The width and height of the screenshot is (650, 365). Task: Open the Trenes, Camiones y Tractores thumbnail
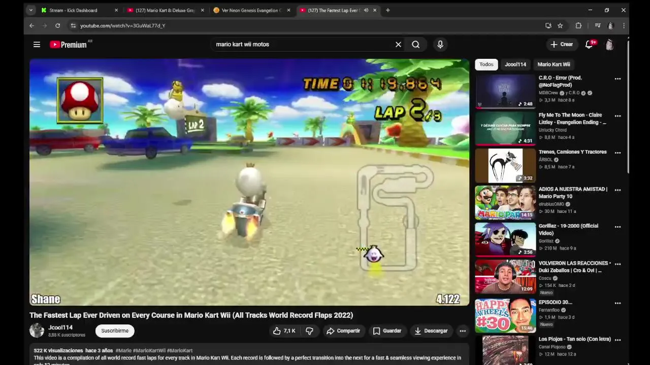pyautogui.click(x=505, y=166)
